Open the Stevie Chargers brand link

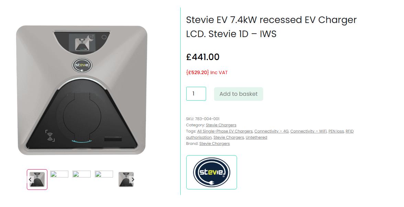pyautogui.click(x=214, y=143)
